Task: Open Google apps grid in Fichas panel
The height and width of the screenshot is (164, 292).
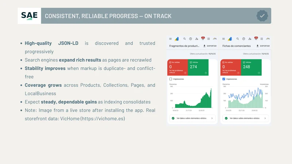Action: 262,39
